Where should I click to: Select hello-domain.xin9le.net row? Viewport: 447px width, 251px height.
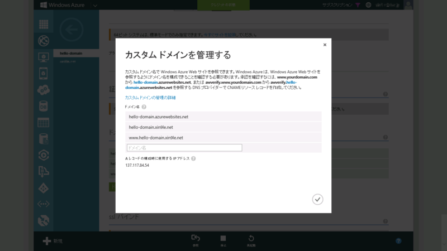click(223, 127)
